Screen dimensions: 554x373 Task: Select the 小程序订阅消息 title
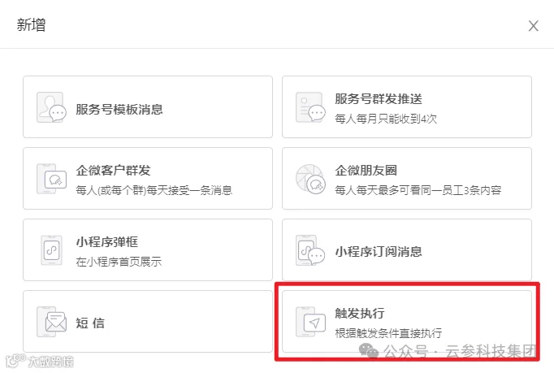pyautogui.click(x=379, y=251)
